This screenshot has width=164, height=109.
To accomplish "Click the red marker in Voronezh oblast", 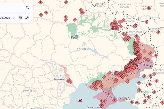I will (158, 32).
